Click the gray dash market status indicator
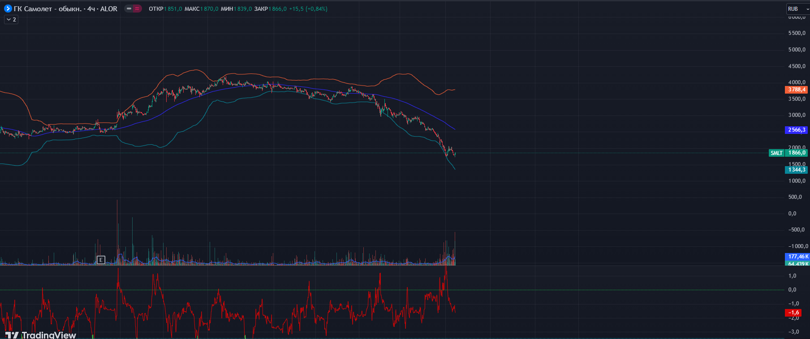This screenshot has height=339, width=810. click(129, 9)
